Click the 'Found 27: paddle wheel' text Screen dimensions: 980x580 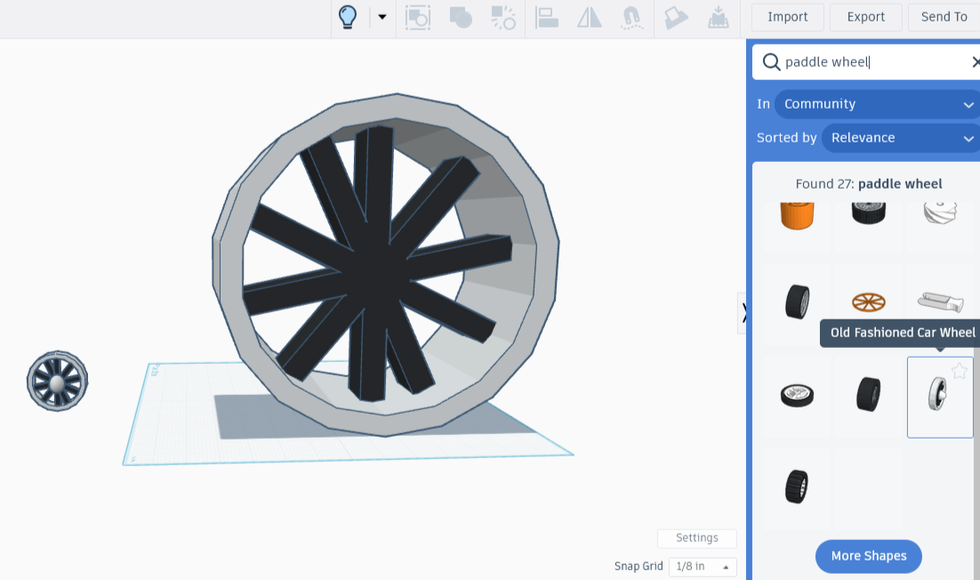coord(868,184)
